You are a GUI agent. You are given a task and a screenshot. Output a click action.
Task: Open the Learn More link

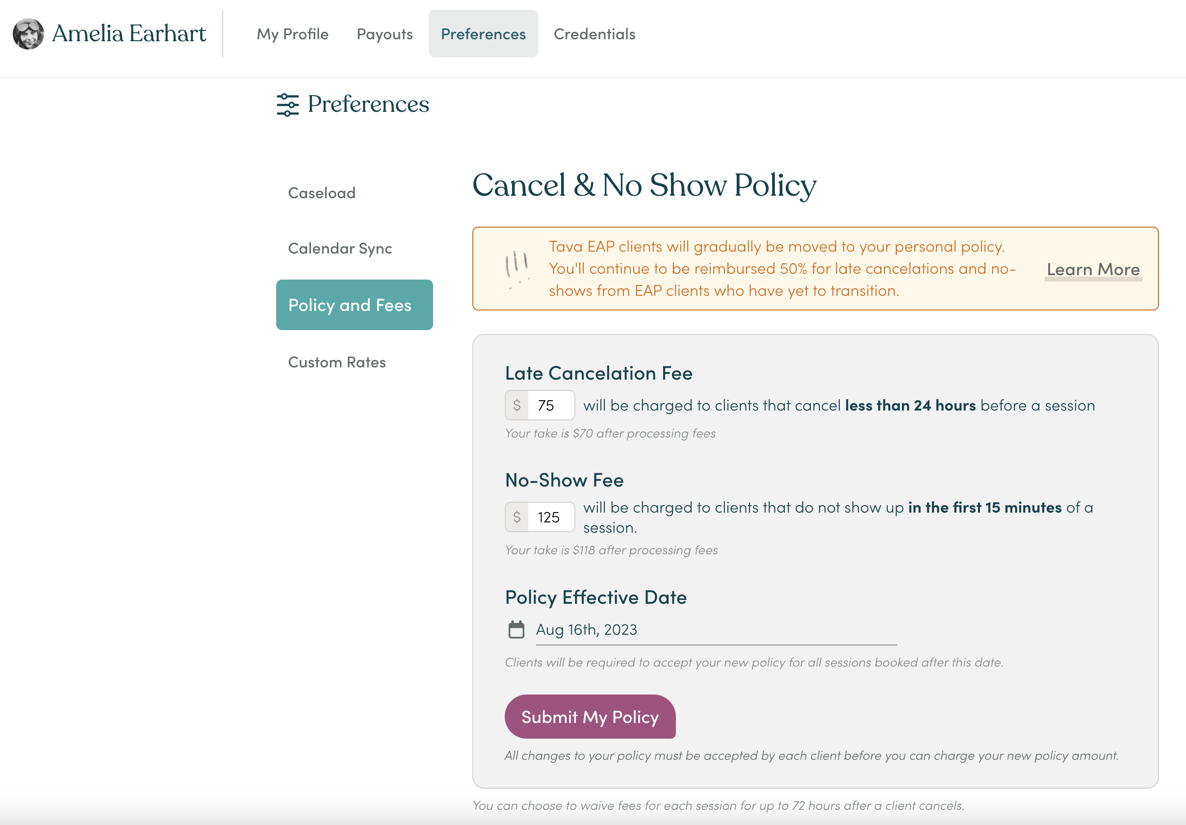[x=1092, y=269]
